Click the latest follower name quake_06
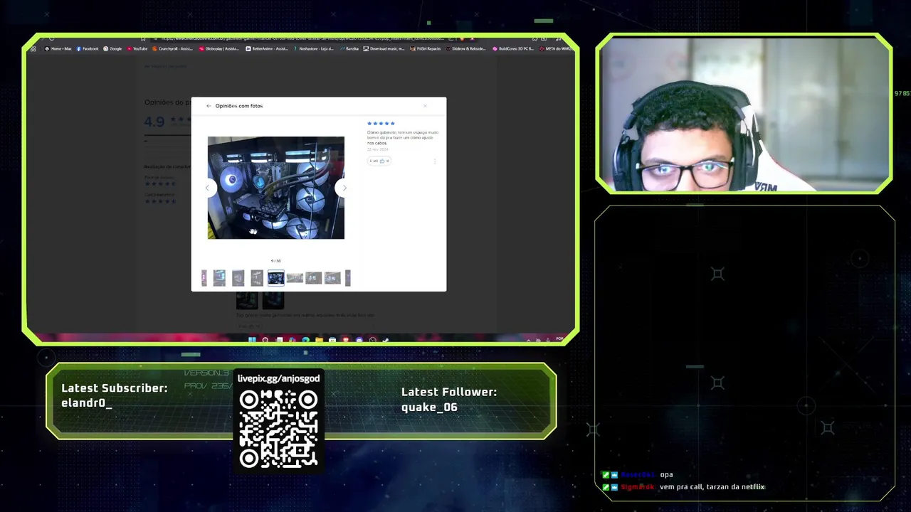The height and width of the screenshot is (512, 911). (x=429, y=407)
